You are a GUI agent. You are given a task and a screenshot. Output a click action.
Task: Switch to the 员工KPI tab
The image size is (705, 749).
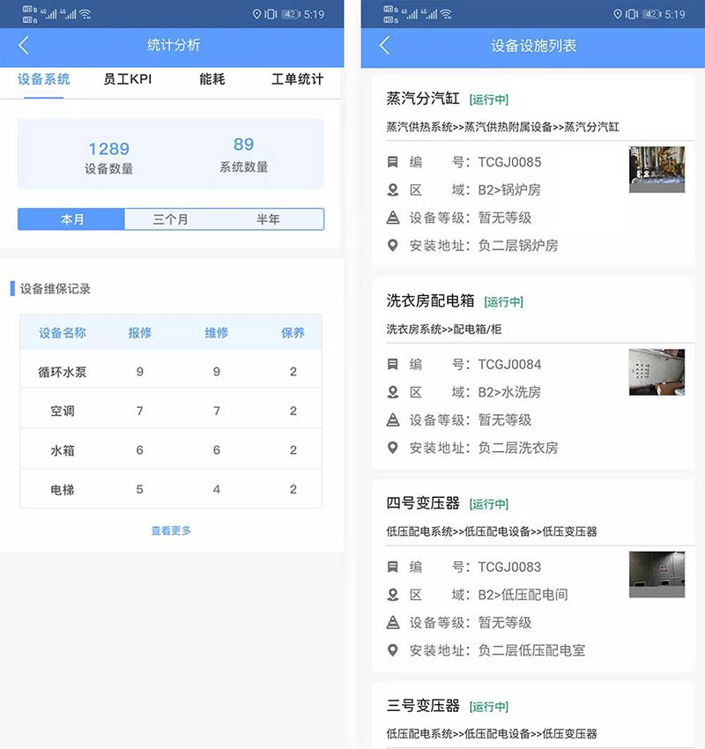(x=128, y=79)
